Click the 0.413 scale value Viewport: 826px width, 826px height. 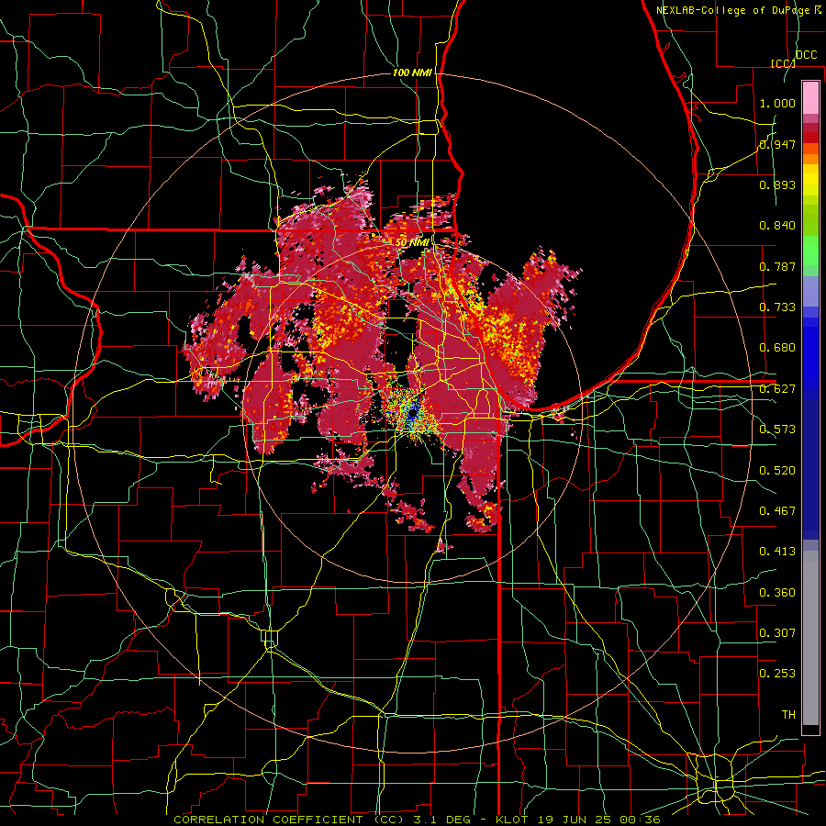(x=777, y=552)
